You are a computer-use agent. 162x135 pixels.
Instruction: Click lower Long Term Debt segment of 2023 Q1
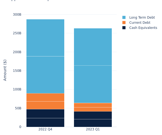point(93,84)
